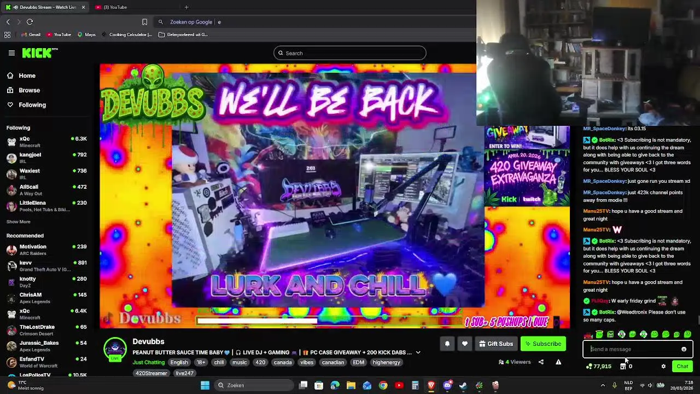Image resolution: width=700 pixels, height=394 pixels.
Task: Open the channel shop icon
Action: click(x=623, y=366)
